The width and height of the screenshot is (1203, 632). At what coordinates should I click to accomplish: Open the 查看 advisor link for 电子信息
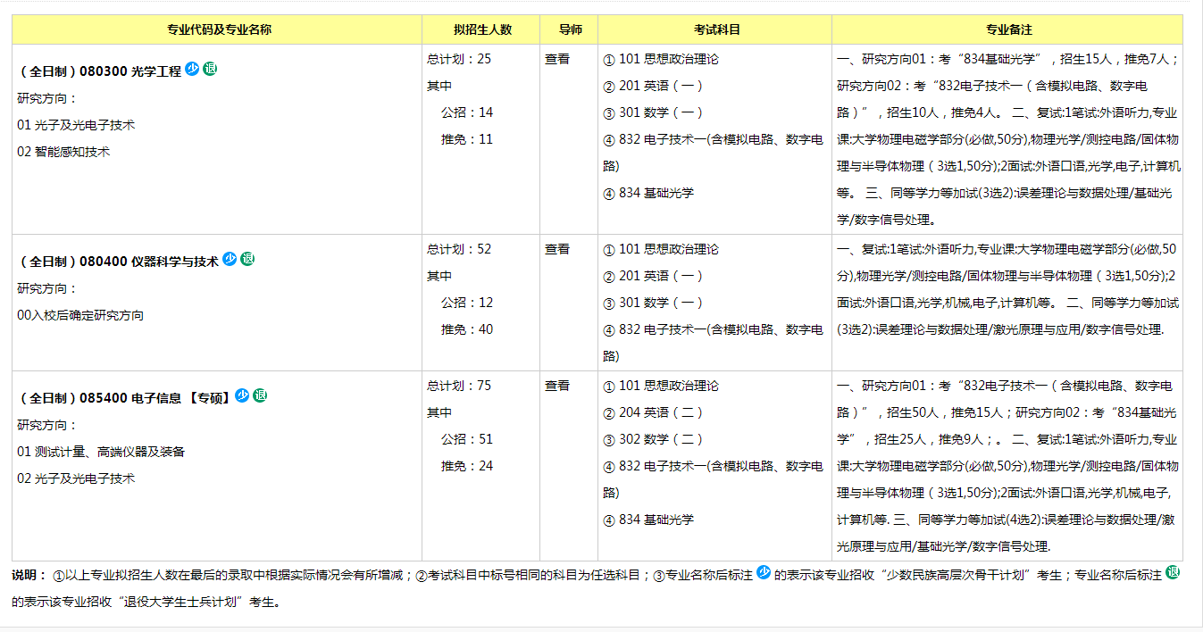tap(557, 386)
